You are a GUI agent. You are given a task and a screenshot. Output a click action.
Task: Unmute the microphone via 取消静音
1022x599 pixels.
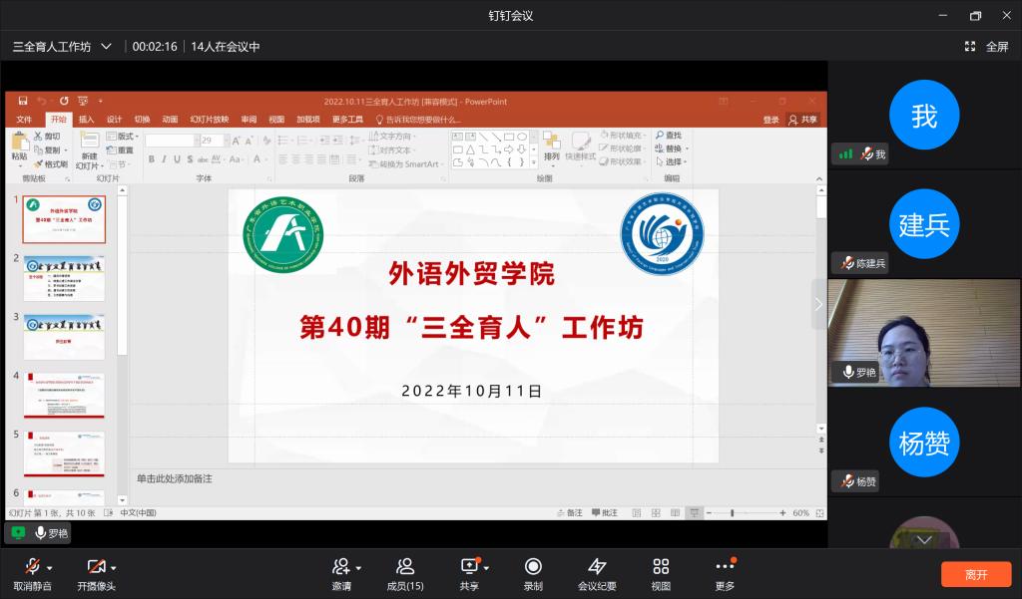(31, 574)
